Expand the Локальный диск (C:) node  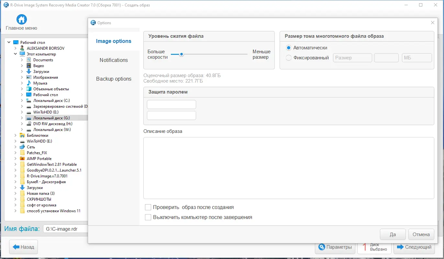(22, 101)
